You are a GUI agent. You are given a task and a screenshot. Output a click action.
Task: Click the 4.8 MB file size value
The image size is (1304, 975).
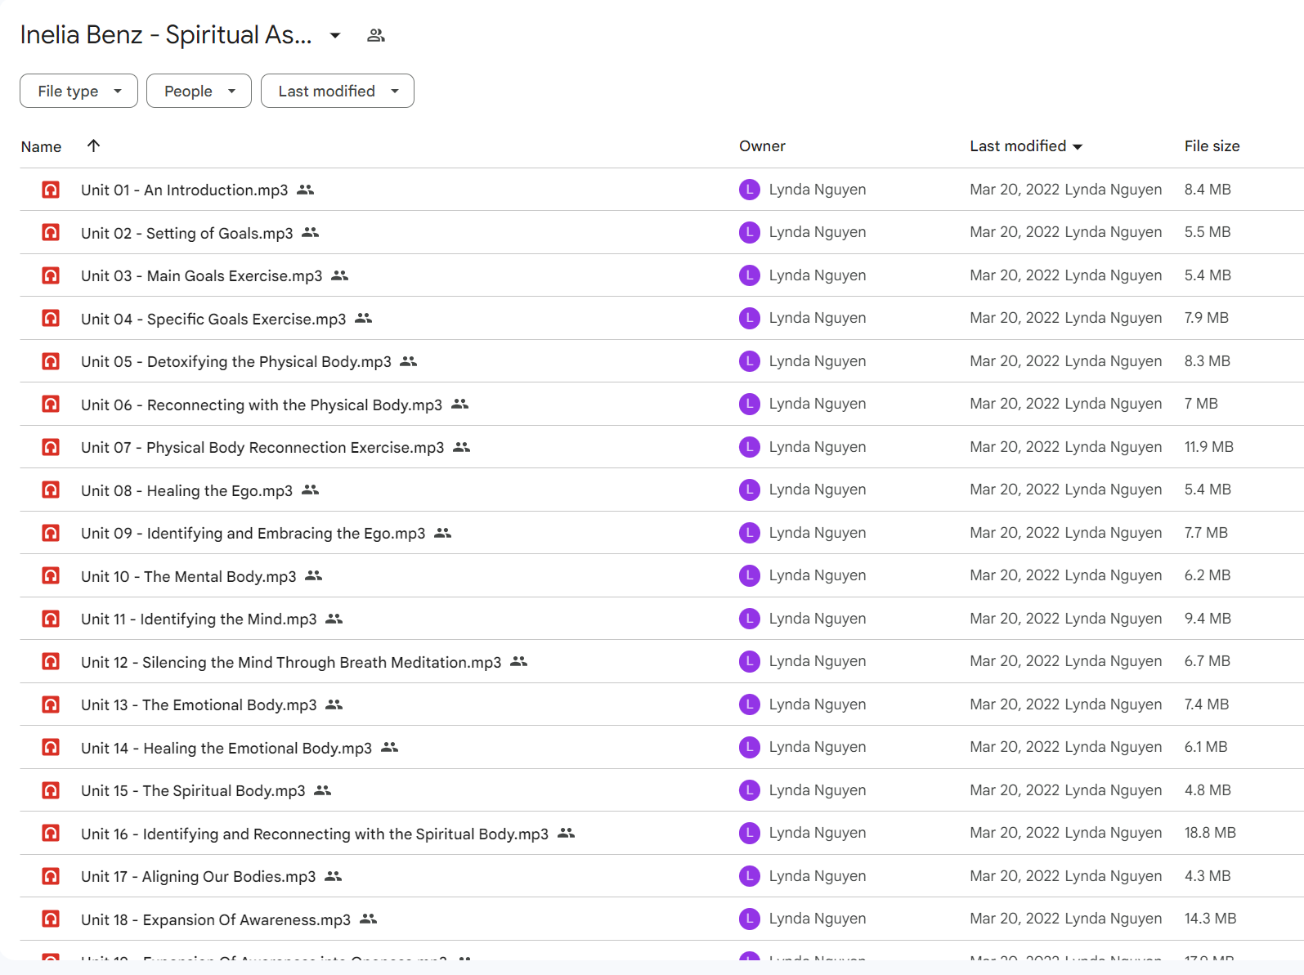[x=1208, y=789]
